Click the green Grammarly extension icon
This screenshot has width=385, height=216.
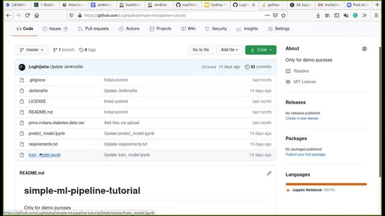coord(355,16)
